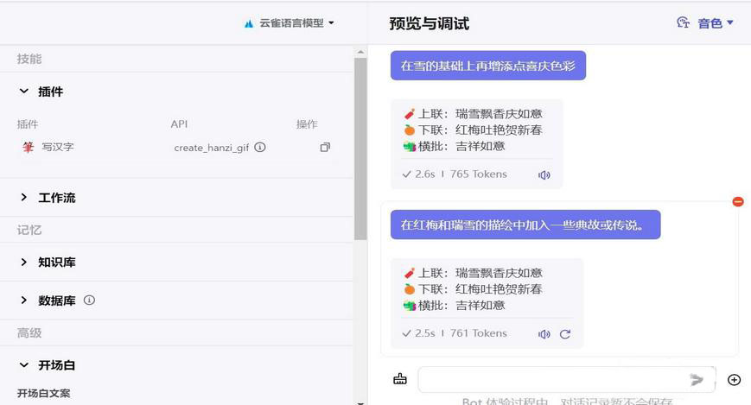Expand the 知识库 section
The height and width of the screenshot is (405, 751).
24,262
